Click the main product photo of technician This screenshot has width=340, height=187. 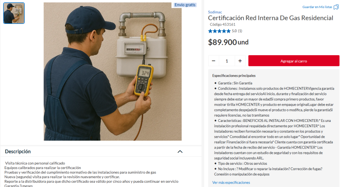[113, 72]
